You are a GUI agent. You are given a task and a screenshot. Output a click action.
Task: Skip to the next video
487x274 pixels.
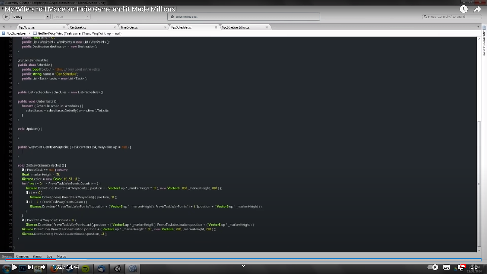point(30,267)
